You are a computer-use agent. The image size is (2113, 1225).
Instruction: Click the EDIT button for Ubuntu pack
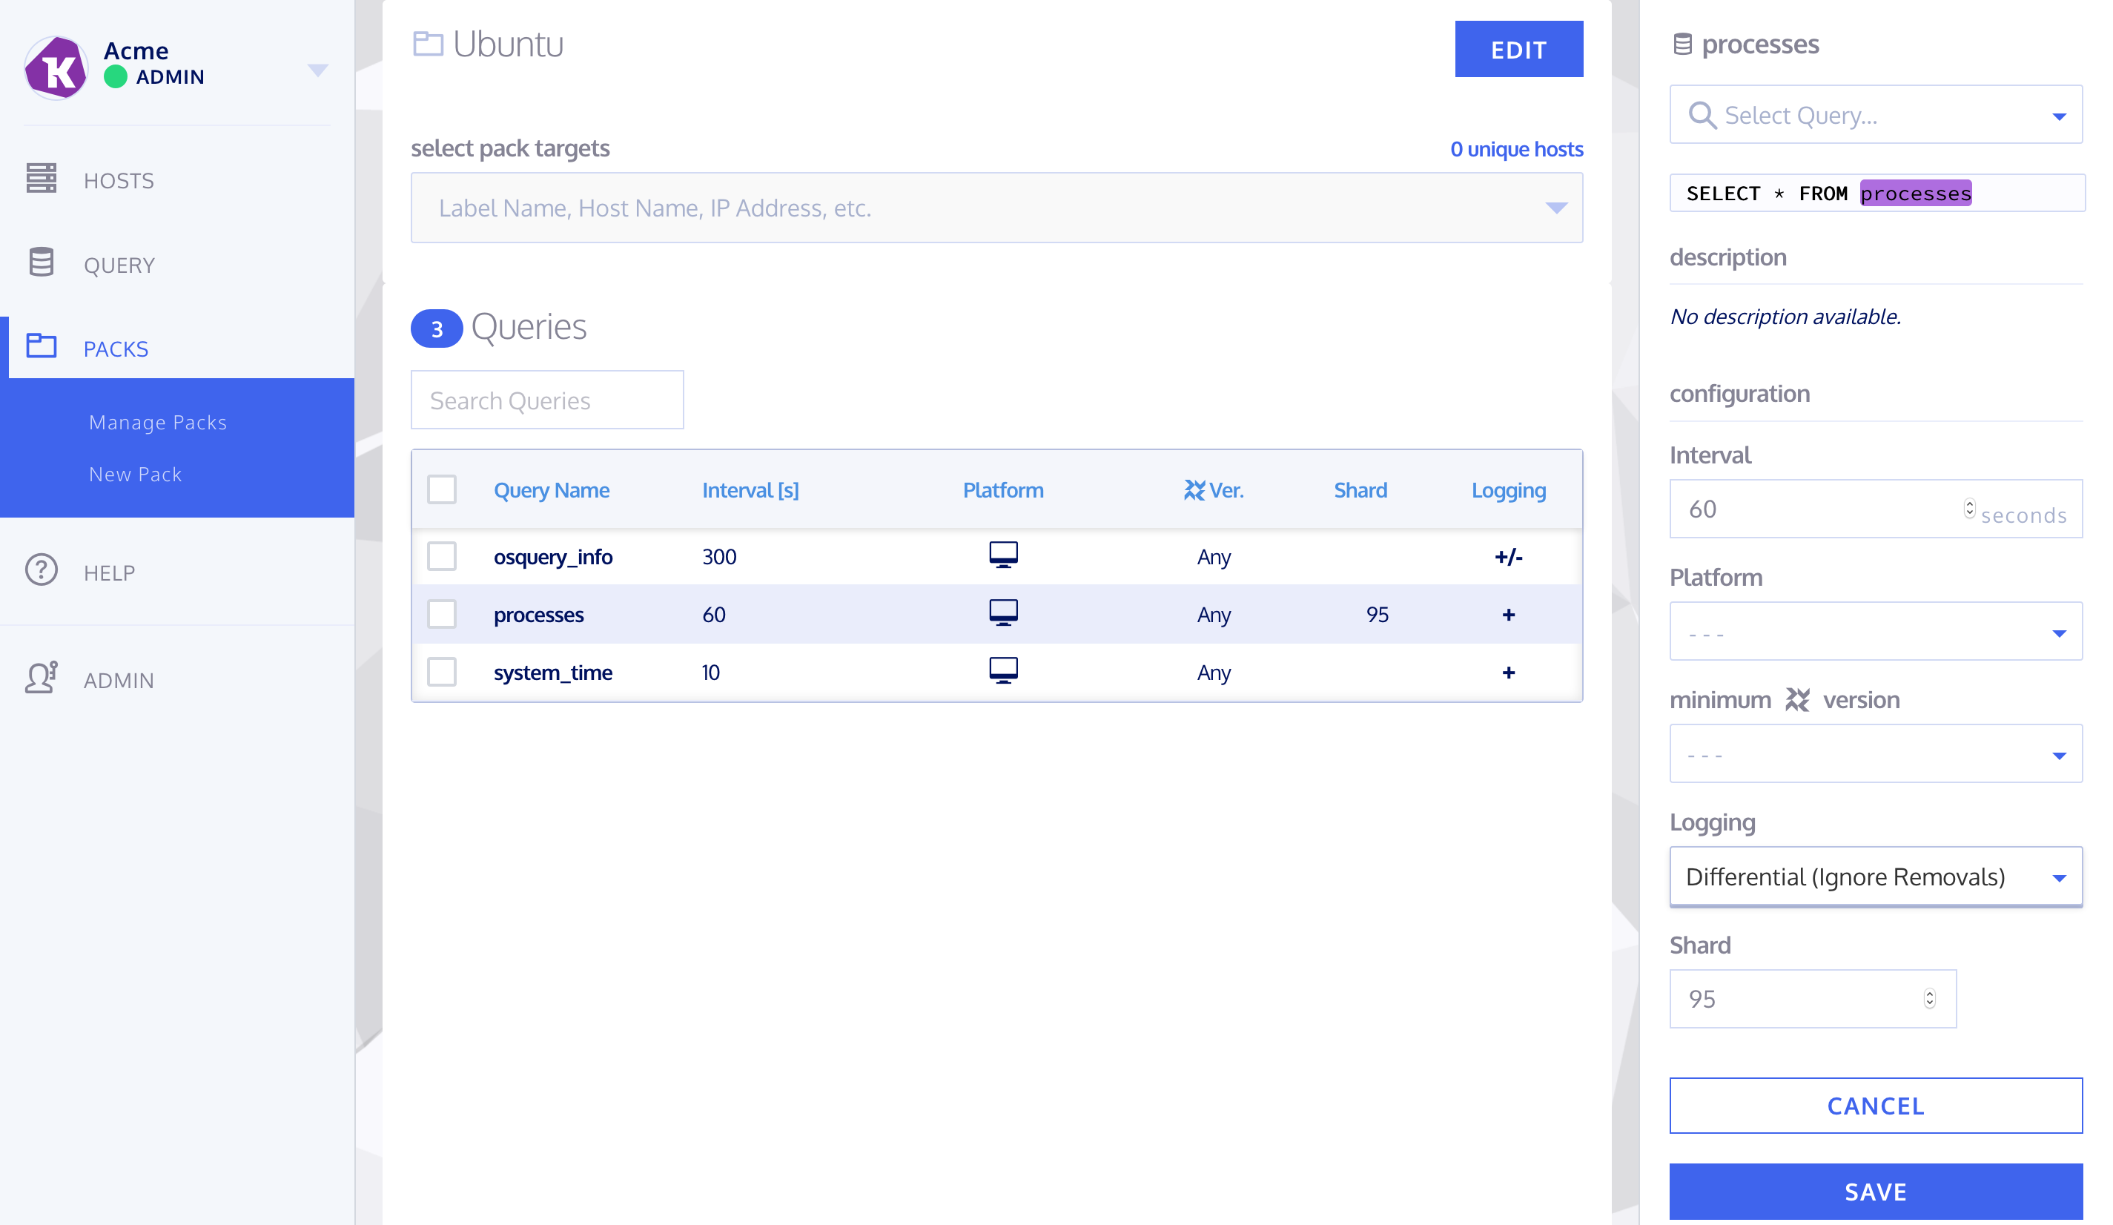pos(1517,50)
